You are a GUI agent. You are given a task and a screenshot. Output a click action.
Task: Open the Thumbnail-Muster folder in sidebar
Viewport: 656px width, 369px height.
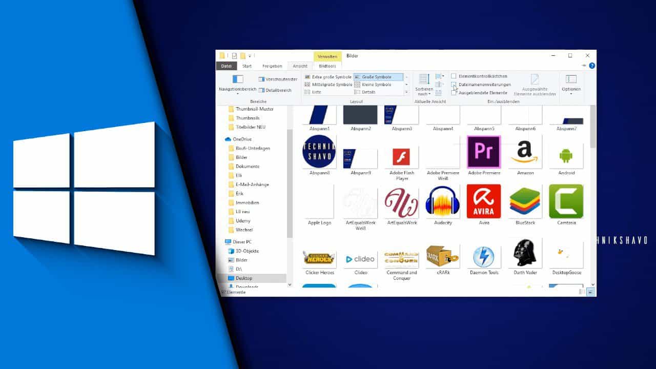251,109
